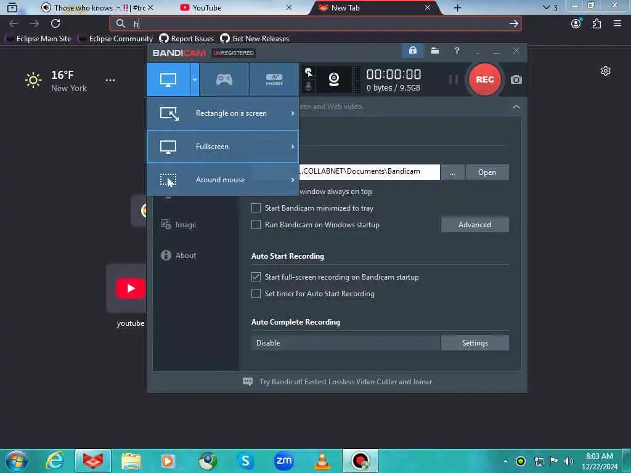Open Zoom from the taskbar
The image size is (631, 473).
click(x=283, y=461)
